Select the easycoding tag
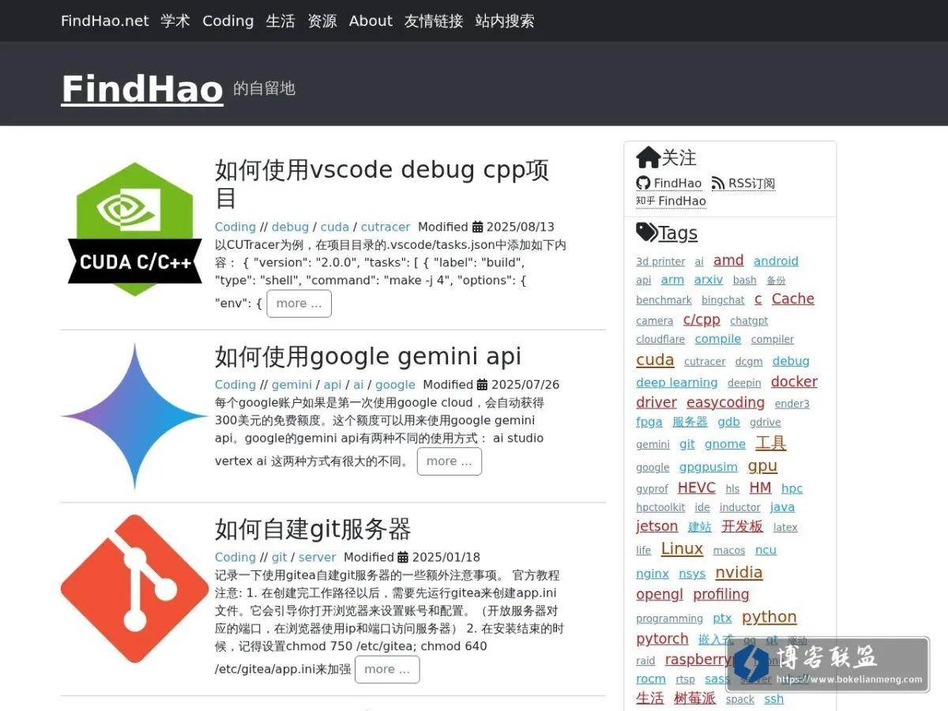 [x=725, y=402]
